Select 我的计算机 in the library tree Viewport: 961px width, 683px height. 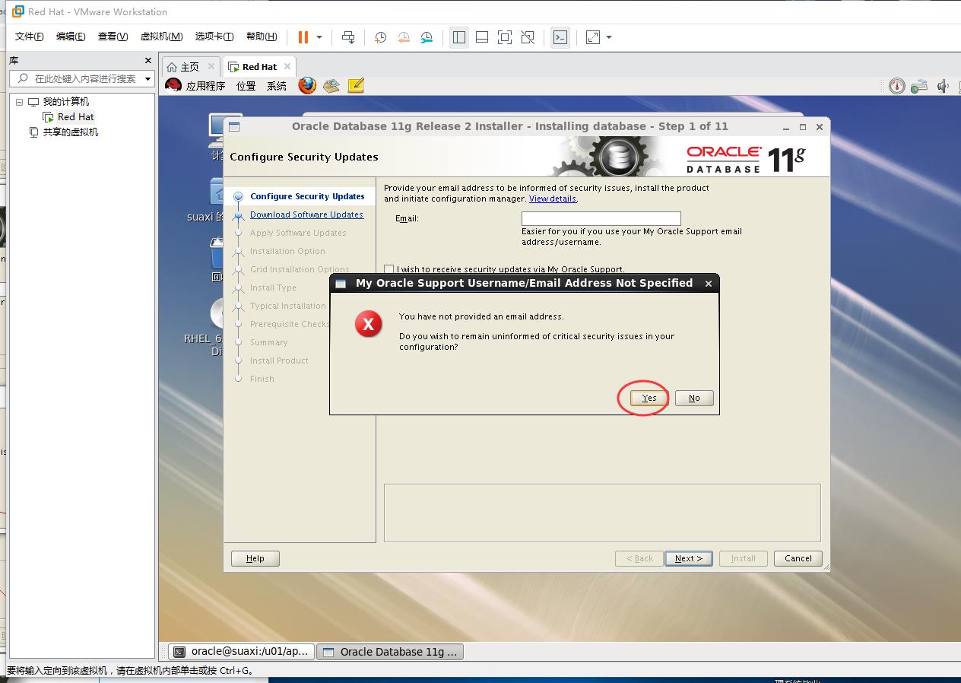pos(65,102)
